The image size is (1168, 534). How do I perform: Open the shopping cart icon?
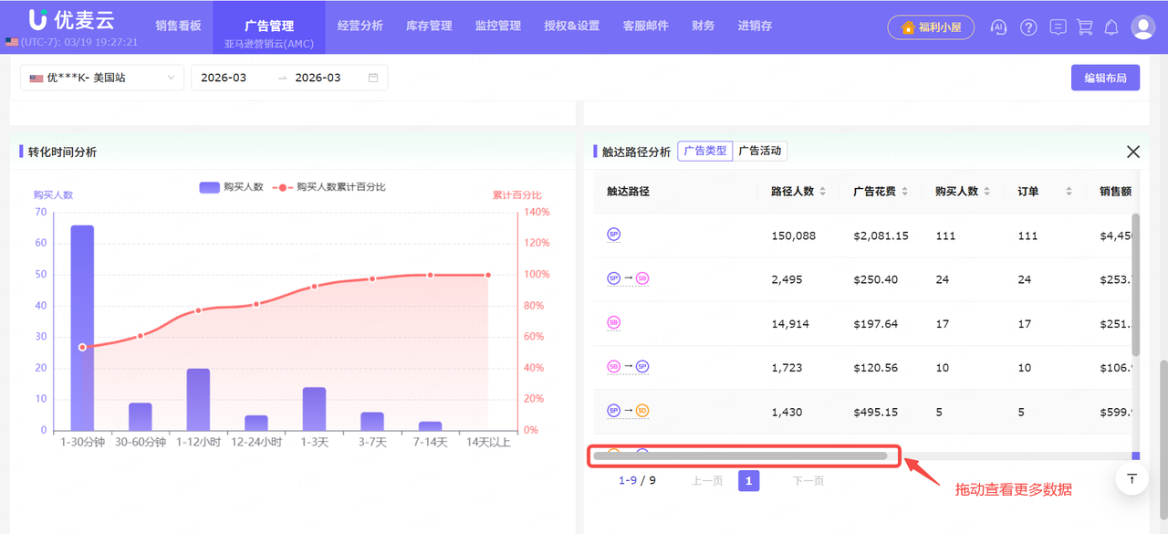point(1084,27)
